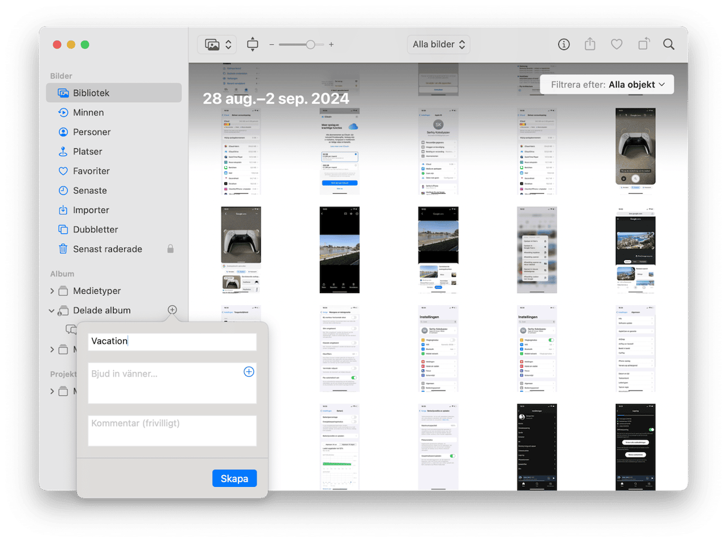Open photo view switcher in toolbar
The image size is (727, 542).
point(218,44)
